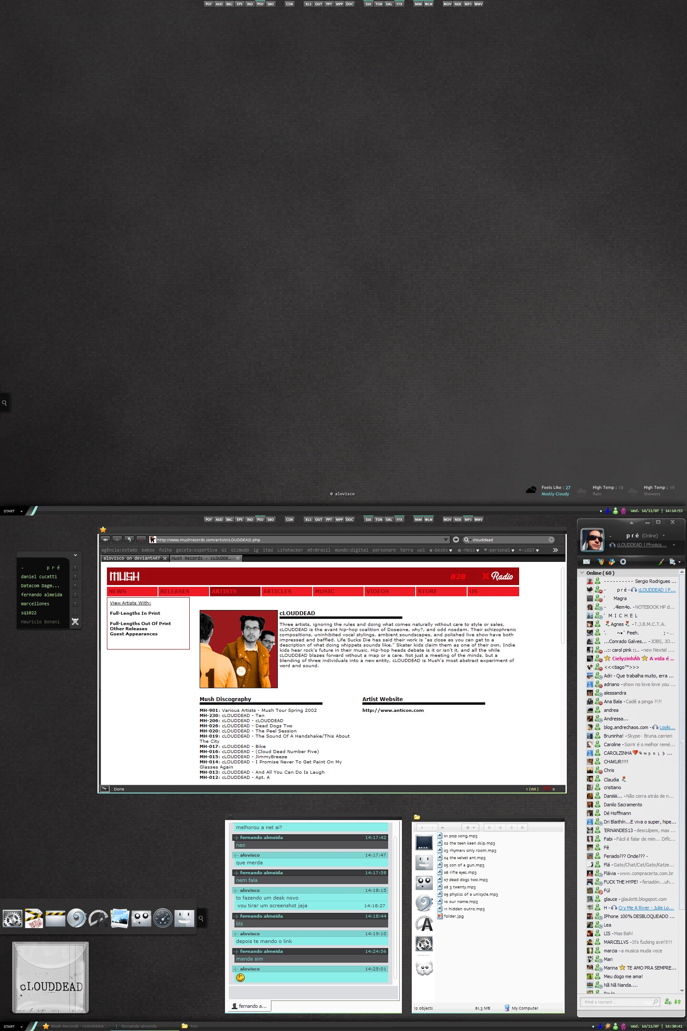Add a contact using the green person icon

coord(668,1002)
